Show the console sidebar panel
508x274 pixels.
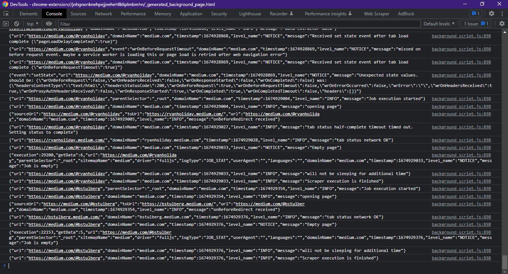[x=6, y=24]
